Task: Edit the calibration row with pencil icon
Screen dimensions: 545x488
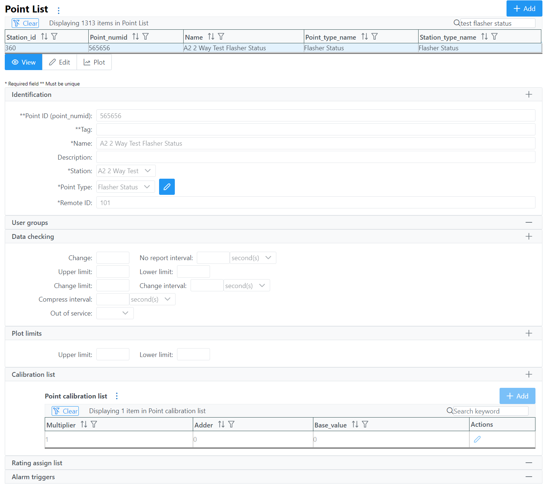Action: click(x=477, y=439)
